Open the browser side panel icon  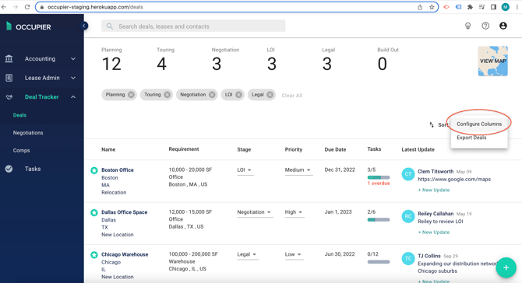(493, 7)
